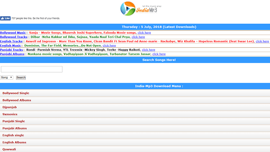Open Punjabi Albums menu item
Viewport: 270px width, 152px height.
[x=135, y=128]
